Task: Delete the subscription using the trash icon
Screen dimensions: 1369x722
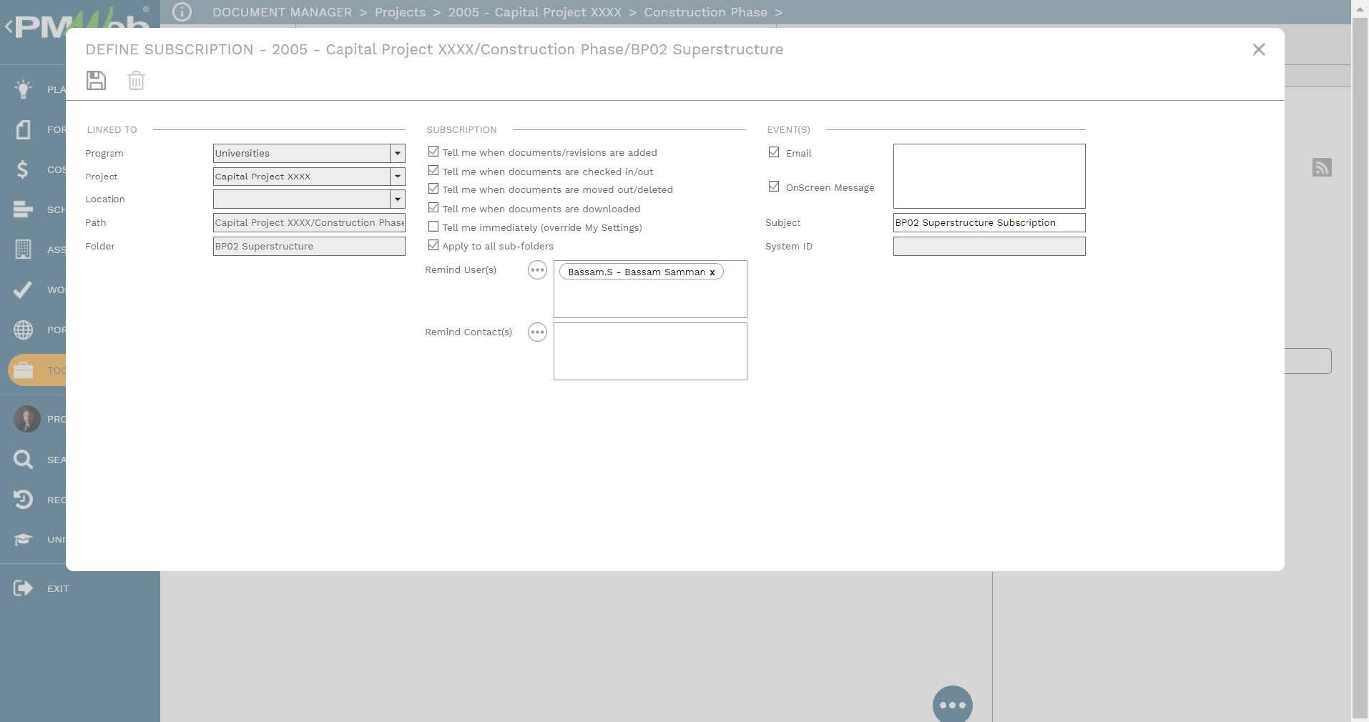Action: 136,80
